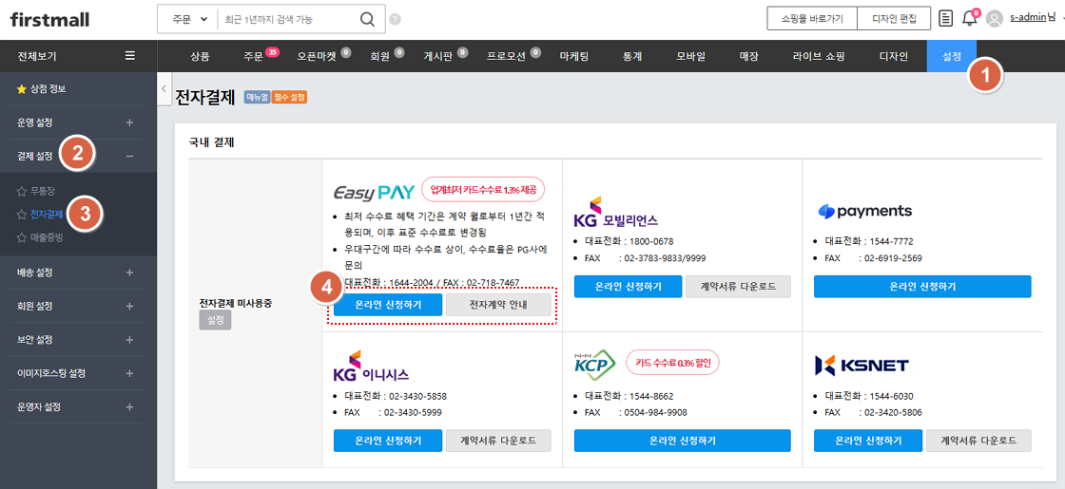Click 디자인 편집 button
1065x489 pixels.
click(895, 19)
